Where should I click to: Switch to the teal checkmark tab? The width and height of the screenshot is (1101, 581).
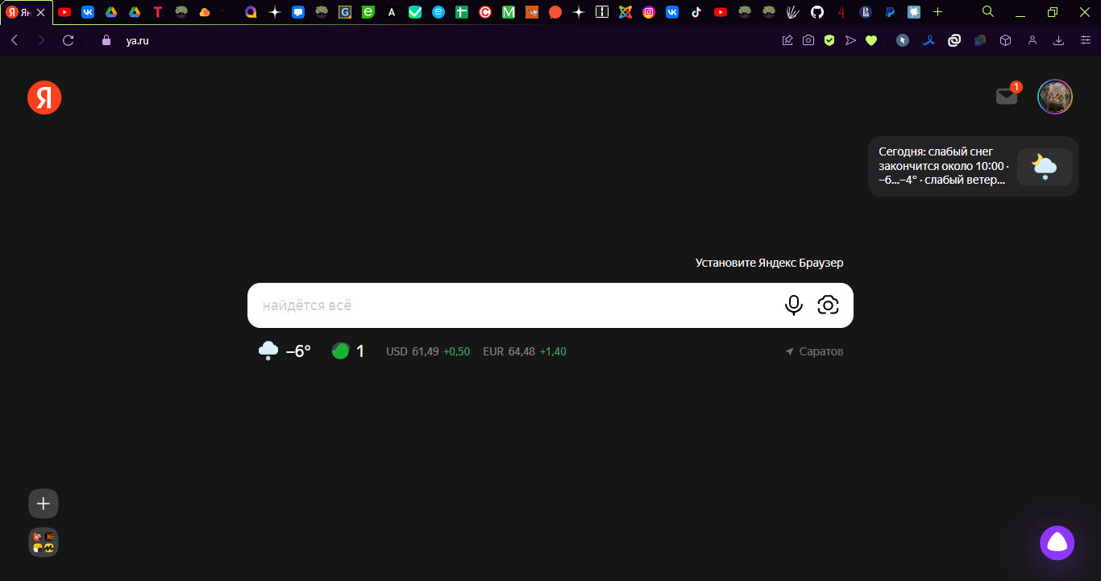pos(415,12)
